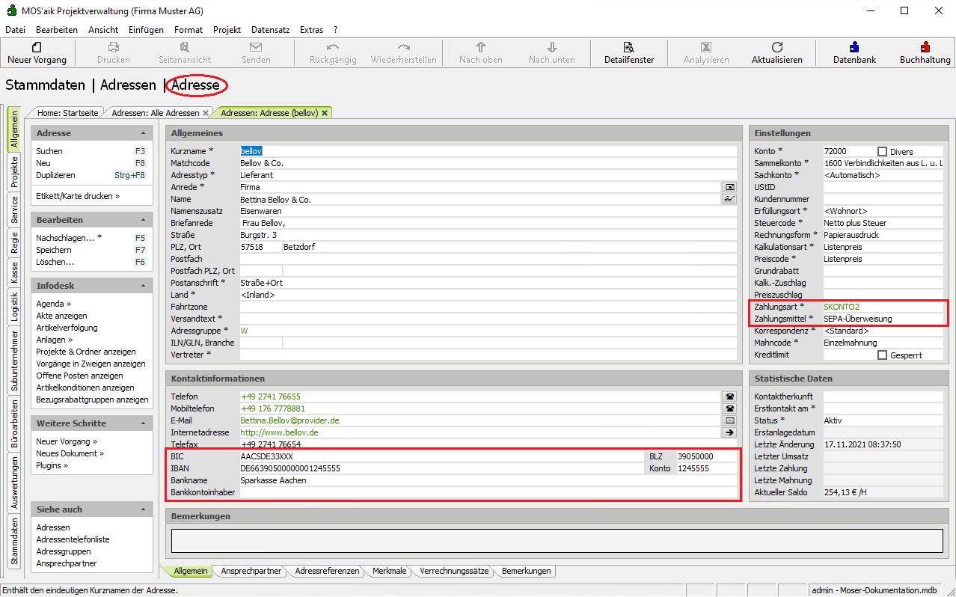The image size is (956, 597).
Task: Click the Analysieren toolbar icon
Action: (706, 47)
